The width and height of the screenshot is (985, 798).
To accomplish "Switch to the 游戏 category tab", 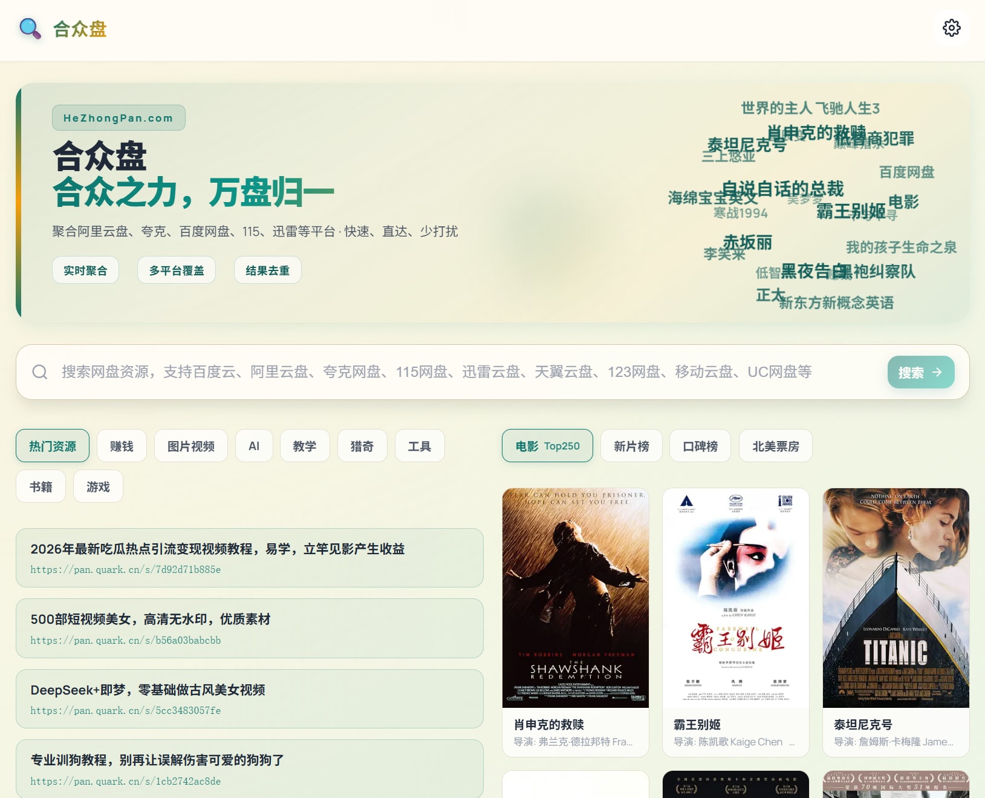I will [98, 486].
